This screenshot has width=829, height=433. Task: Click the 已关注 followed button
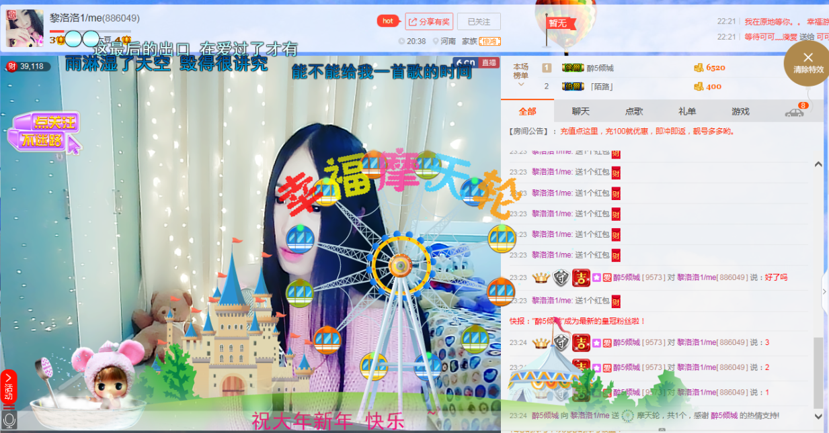point(479,21)
